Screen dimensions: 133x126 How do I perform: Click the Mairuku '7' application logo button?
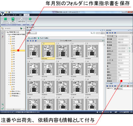click(x=2, y=14)
